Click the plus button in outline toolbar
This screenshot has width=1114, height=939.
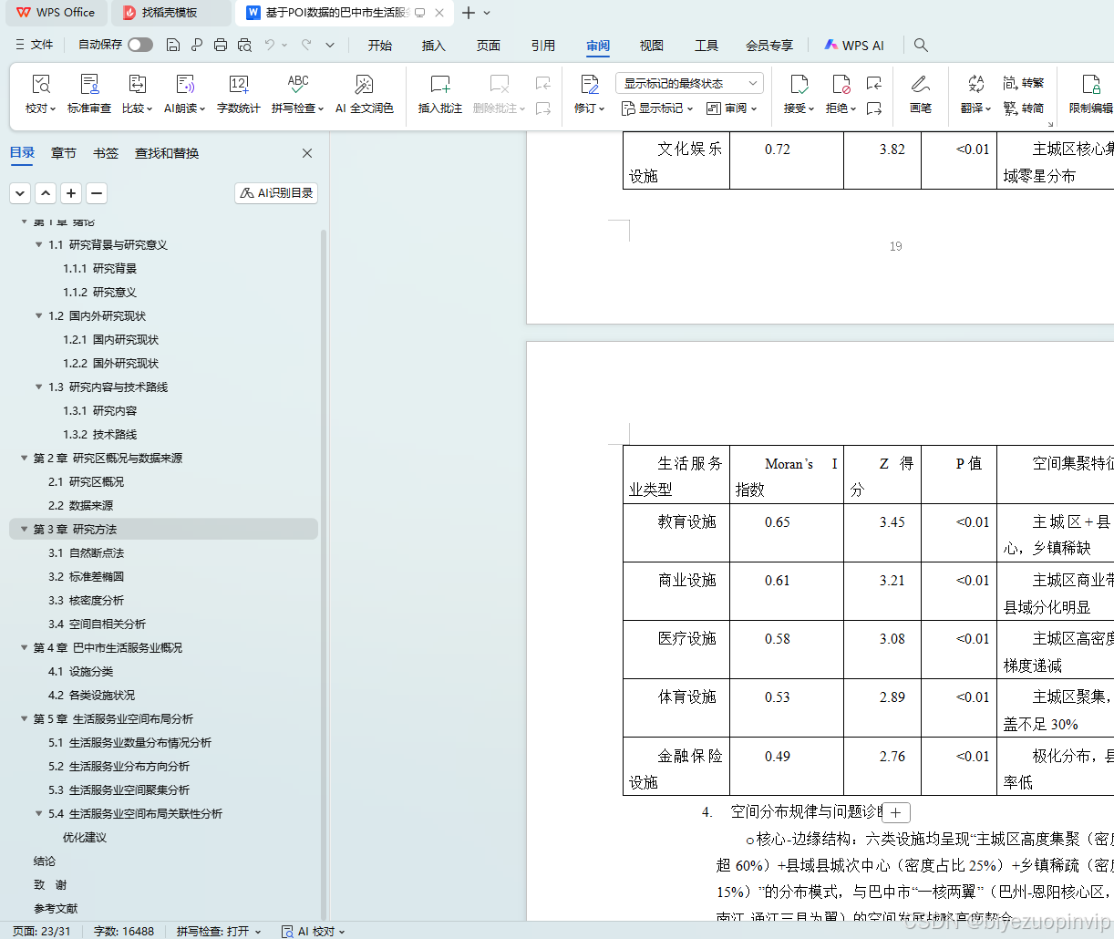coord(71,193)
